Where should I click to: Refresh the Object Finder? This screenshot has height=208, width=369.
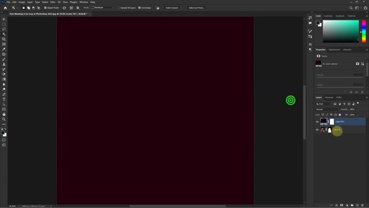coord(64,8)
